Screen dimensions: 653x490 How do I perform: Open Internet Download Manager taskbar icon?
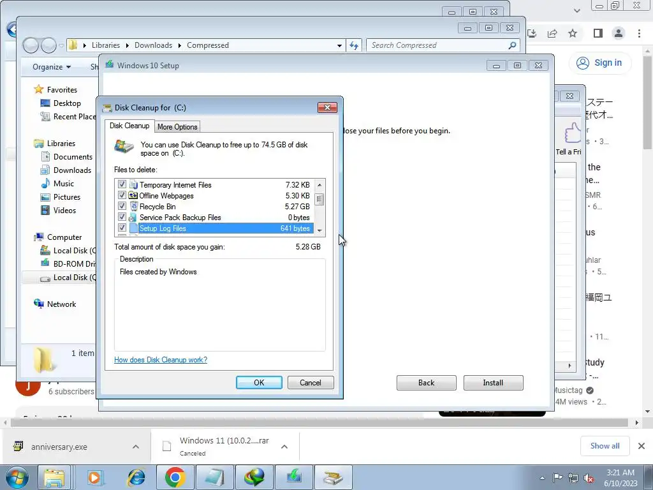[x=254, y=477]
